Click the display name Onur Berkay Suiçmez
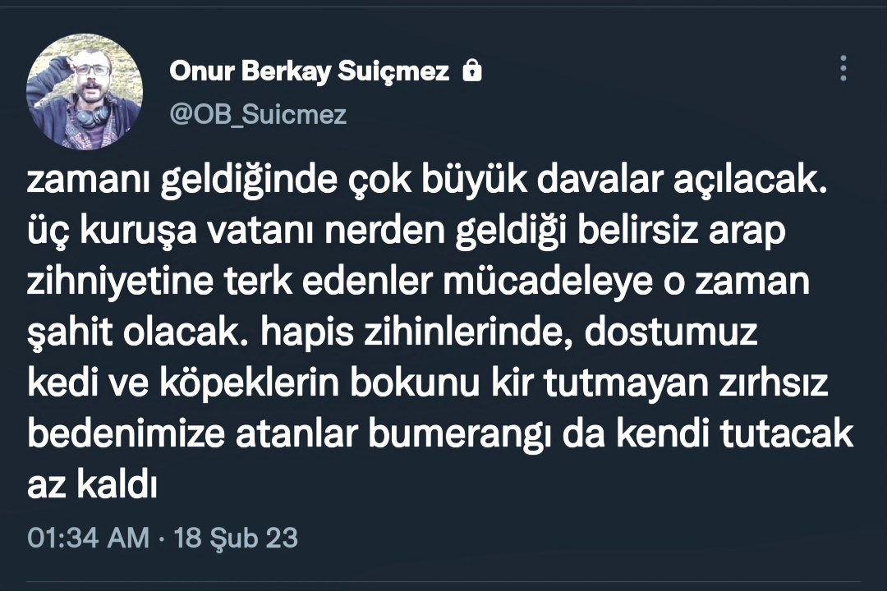Screen dimensions: 887x591 [x=309, y=71]
